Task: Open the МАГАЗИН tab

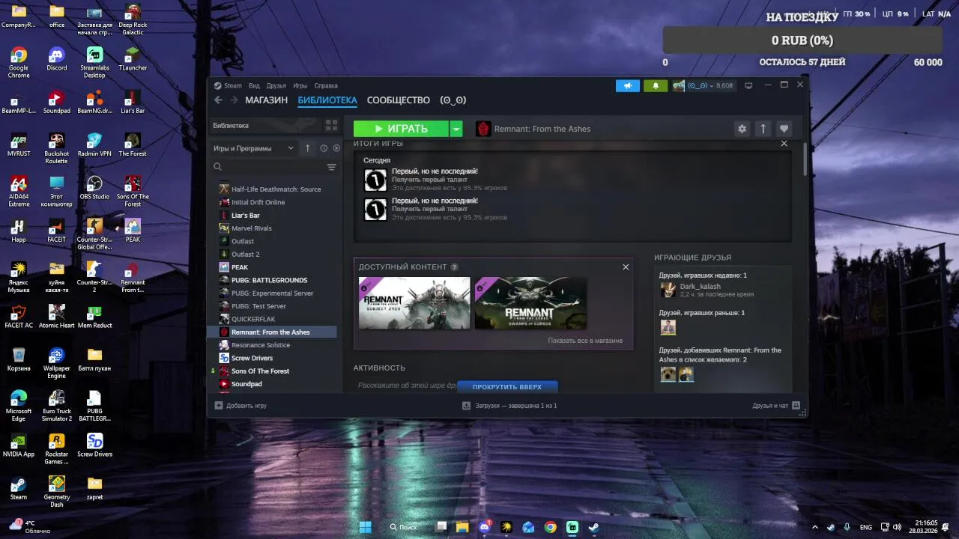Action: pos(266,100)
